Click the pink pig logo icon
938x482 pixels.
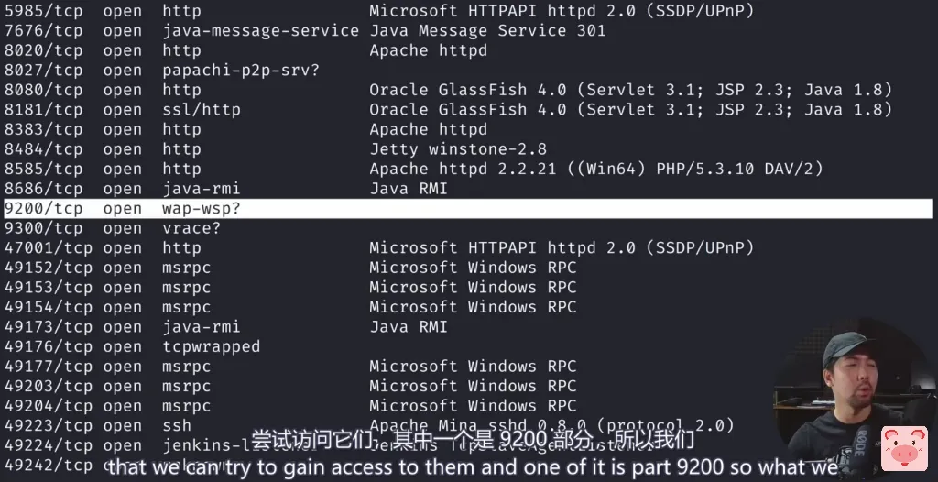pyautogui.click(x=903, y=448)
